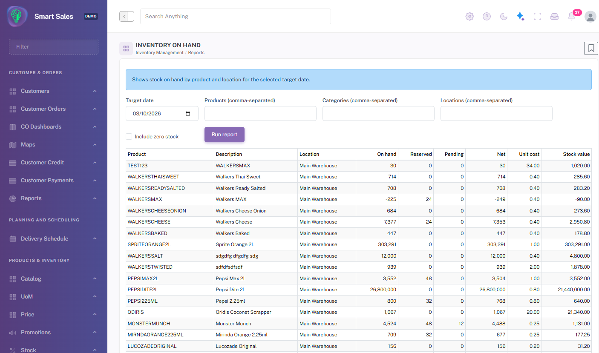
Task: Click the Locations comma-separated input
Action: click(496, 113)
